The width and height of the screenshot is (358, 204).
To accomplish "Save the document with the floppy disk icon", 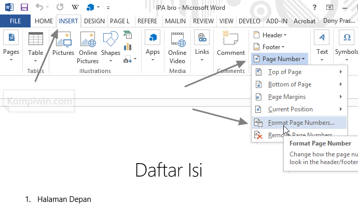I will [24, 7].
